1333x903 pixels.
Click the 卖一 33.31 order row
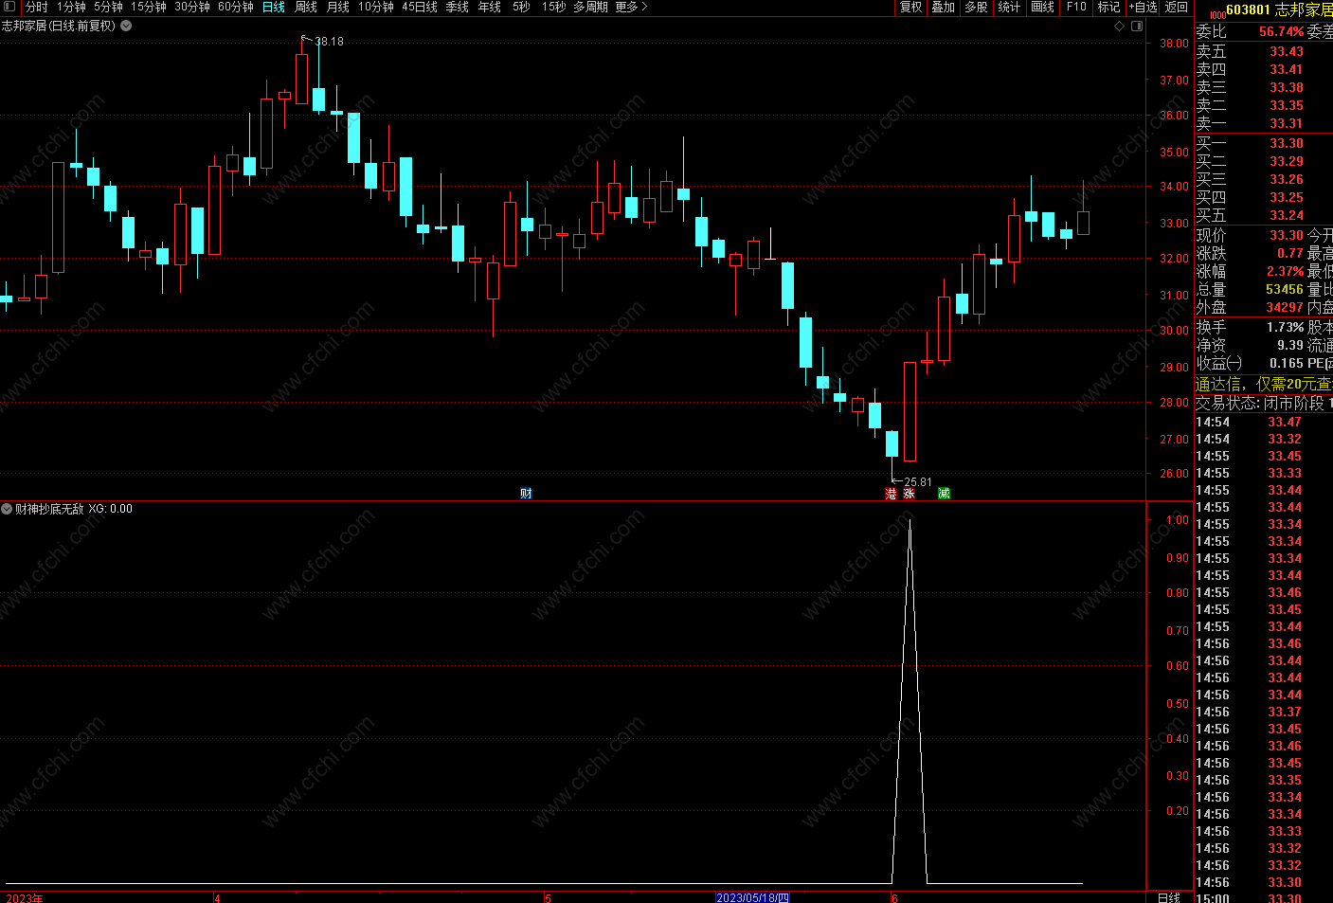click(x=1264, y=123)
